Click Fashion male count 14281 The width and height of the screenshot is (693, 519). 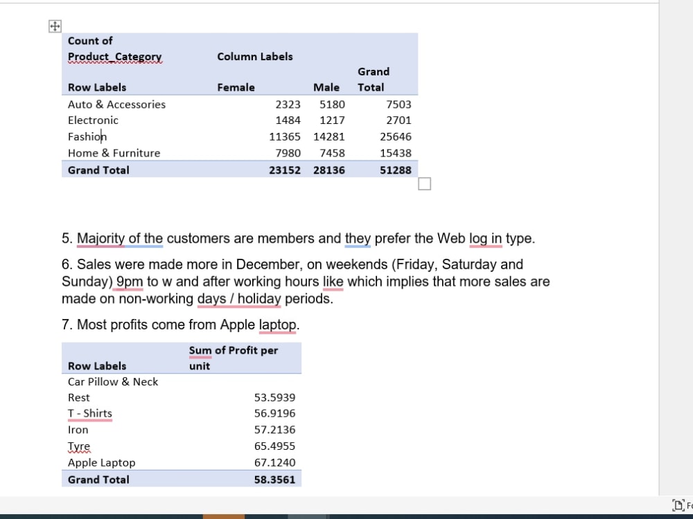[328, 137]
